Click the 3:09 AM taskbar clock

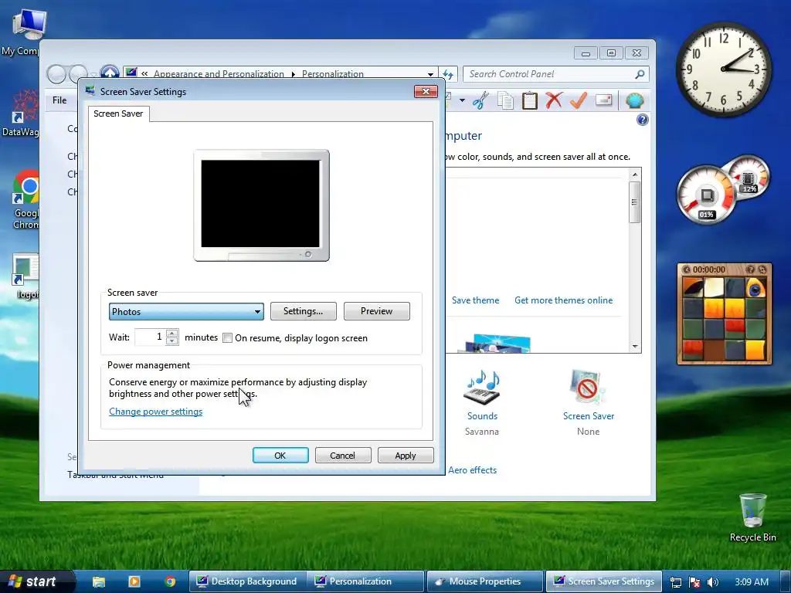[x=752, y=582]
